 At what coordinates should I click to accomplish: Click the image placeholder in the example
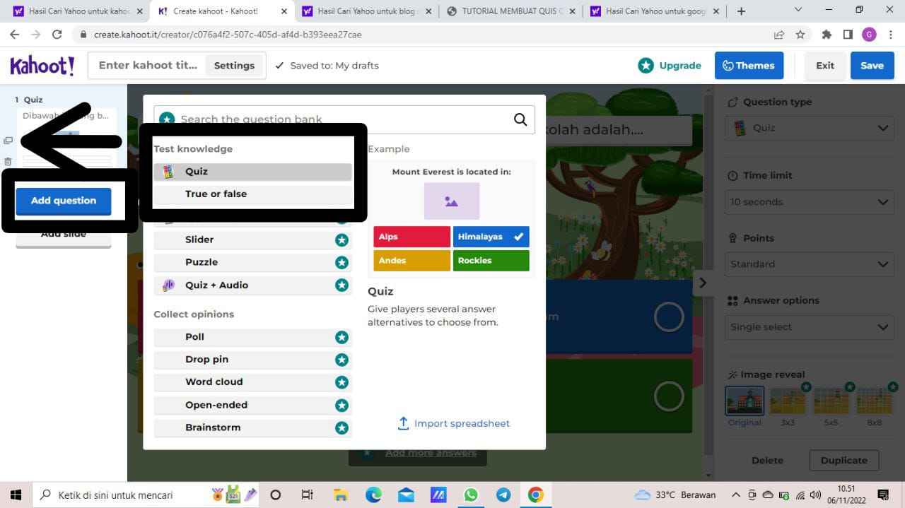tap(452, 201)
